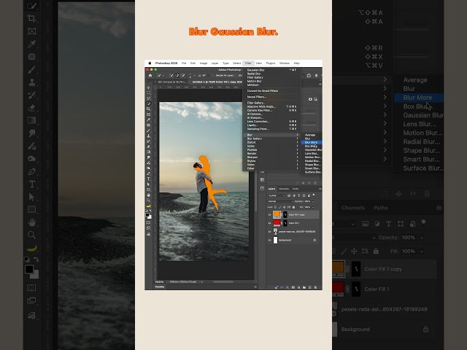The image size is (467, 350).
Task: Click orange thumbnail of Color Fill 1 copy, center
Action: point(277,214)
